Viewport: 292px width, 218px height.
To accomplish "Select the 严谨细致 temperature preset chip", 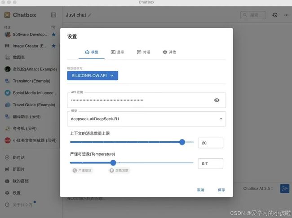I will (82, 170).
